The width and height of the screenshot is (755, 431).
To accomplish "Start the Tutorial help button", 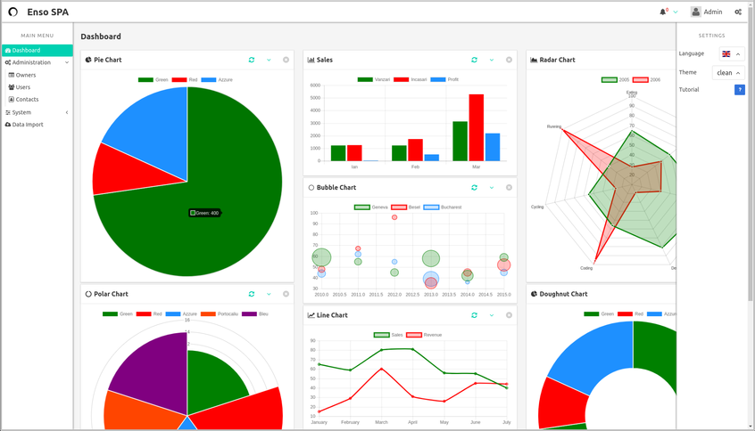I will (x=740, y=90).
